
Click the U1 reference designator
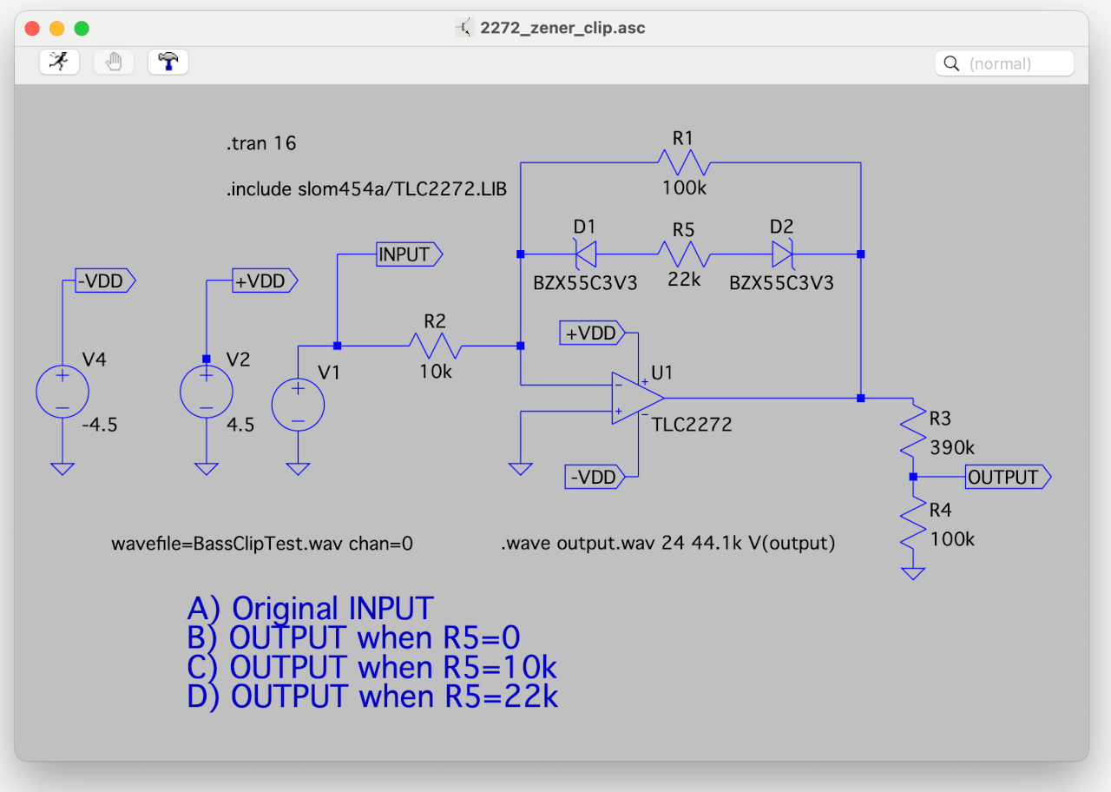coord(662,373)
